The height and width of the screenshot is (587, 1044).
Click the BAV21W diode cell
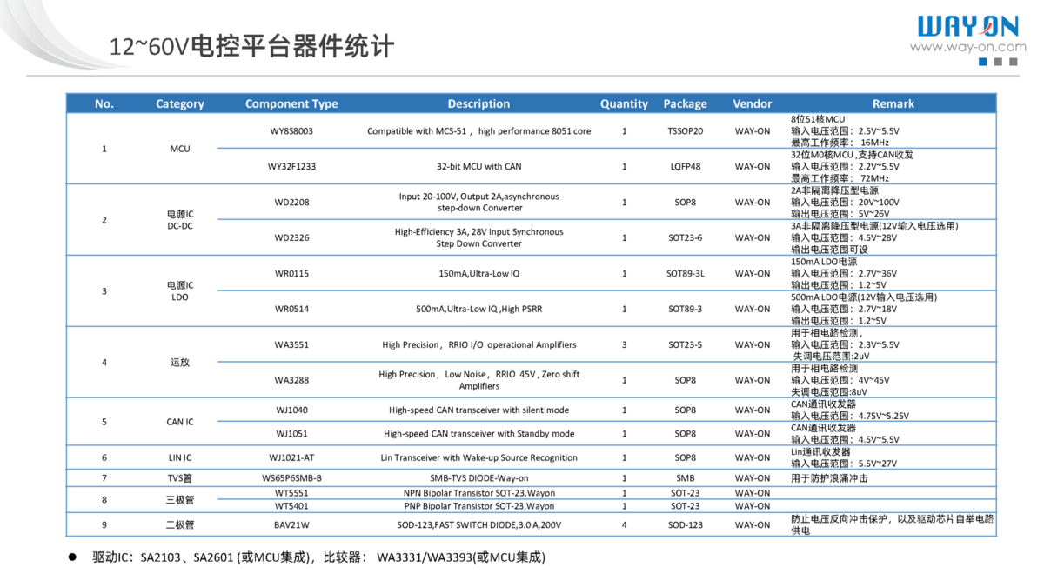[x=291, y=524]
